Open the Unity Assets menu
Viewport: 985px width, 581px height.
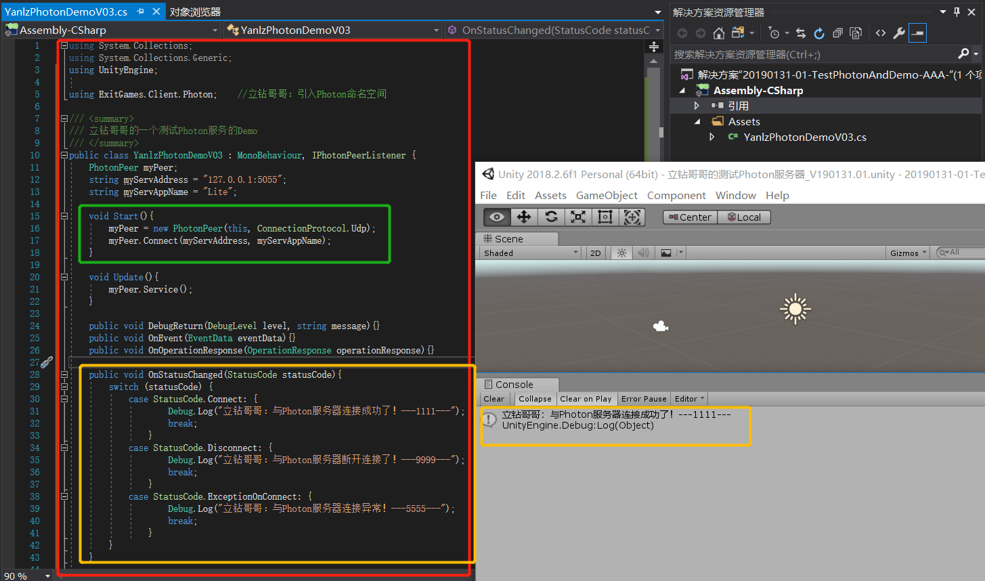(x=550, y=195)
